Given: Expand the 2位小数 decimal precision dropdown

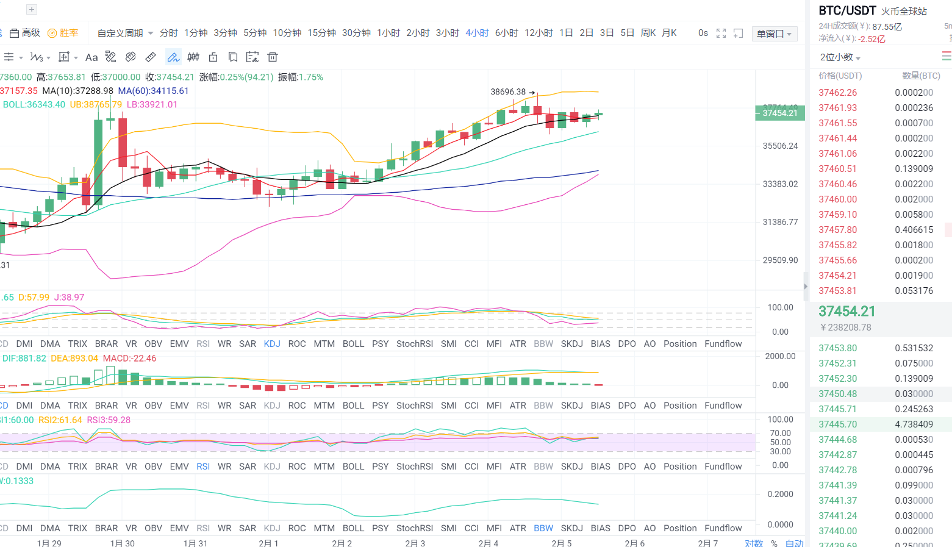Looking at the screenshot, I should (x=840, y=57).
